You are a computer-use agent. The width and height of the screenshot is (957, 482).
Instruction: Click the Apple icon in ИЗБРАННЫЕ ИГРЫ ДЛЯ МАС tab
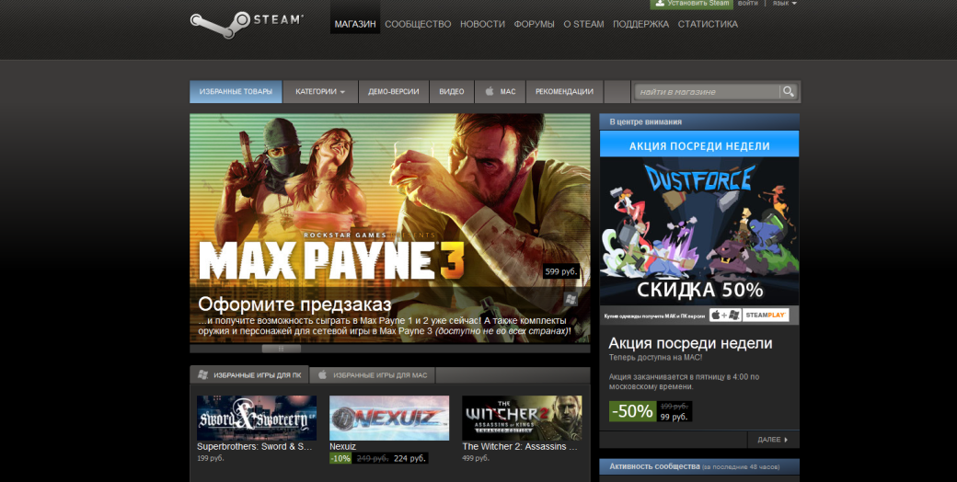click(x=323, y=374)
